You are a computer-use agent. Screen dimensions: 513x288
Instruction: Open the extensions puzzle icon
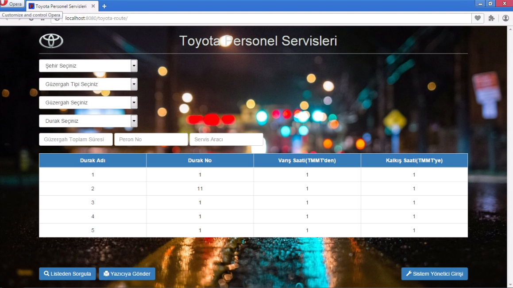tap(491, 18)
